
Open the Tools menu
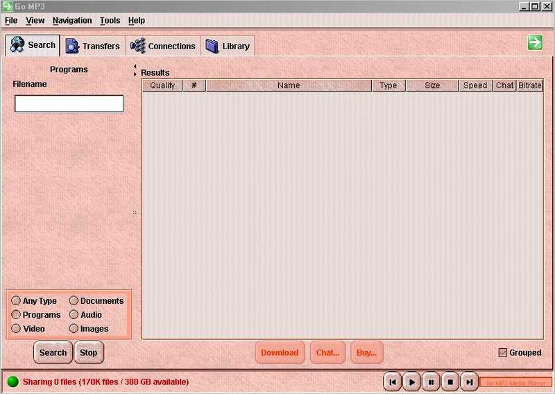110,21
